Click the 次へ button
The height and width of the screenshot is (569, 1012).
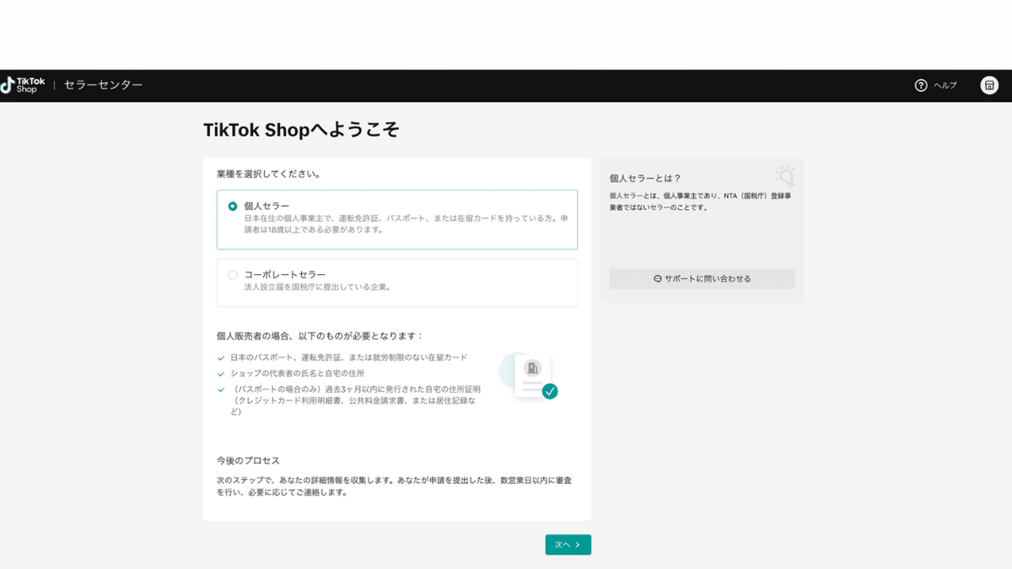pos(568,545)
